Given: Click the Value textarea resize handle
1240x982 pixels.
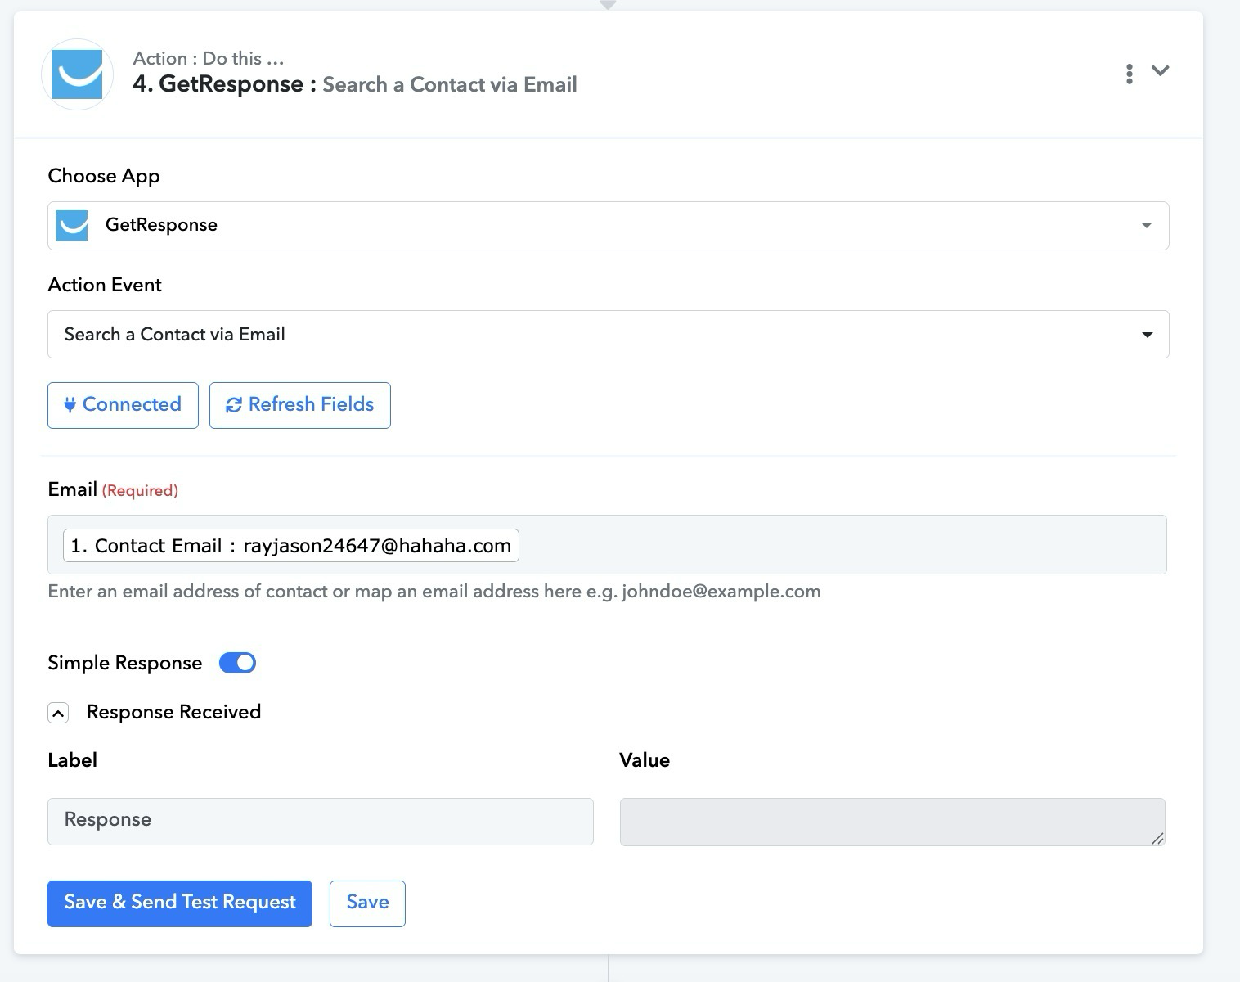Looking at the screenshot, I should click(1157, 839).
